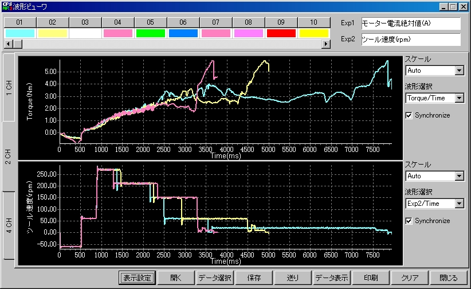Screen dimensions: 471x289
Task: Click the データ選択 button
Action: click(214, 278)
